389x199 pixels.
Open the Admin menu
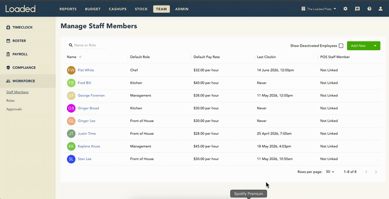pos(182,9)
